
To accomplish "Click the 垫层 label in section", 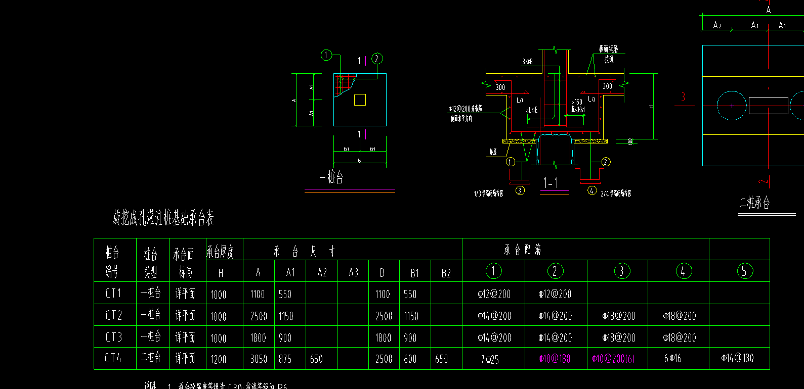I will (x=493, y=152).
